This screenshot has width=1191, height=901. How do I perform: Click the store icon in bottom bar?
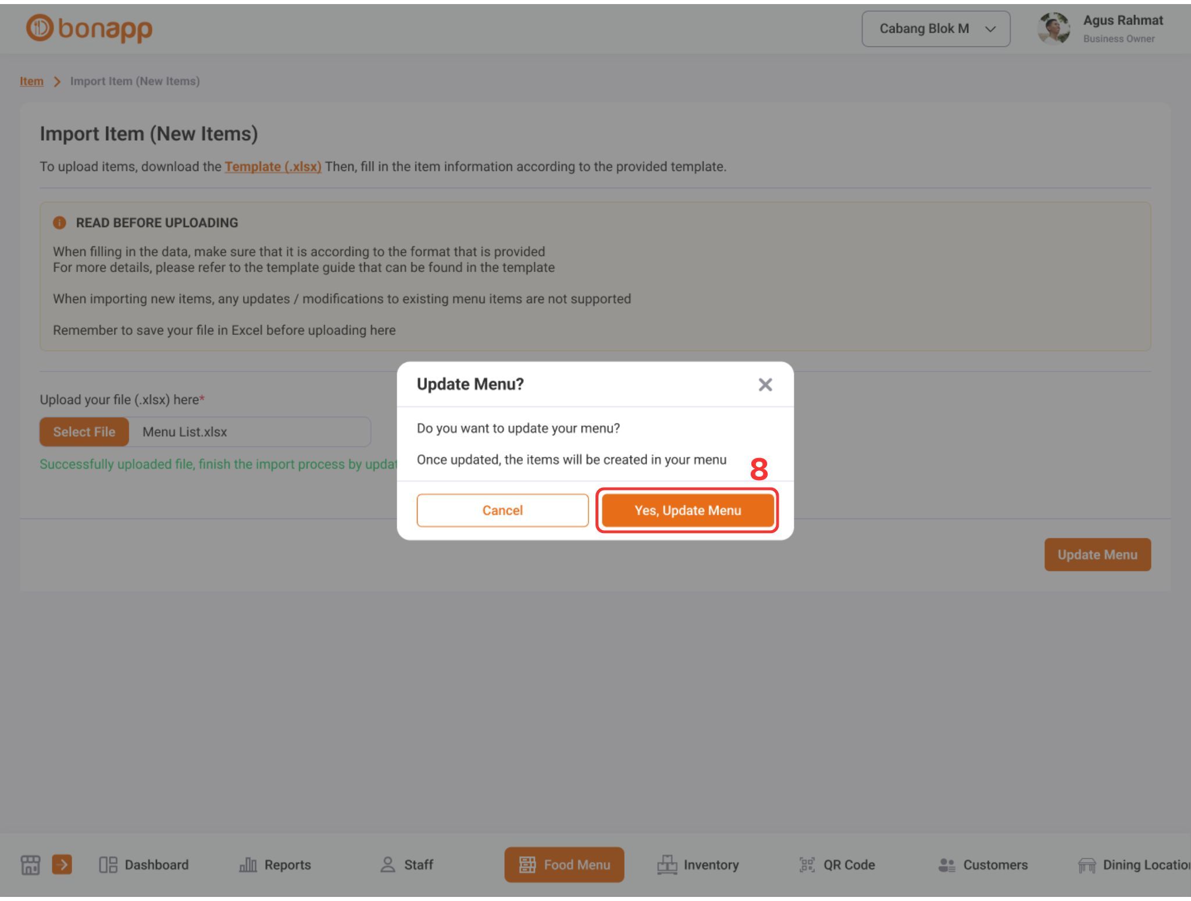coord(30,864)
